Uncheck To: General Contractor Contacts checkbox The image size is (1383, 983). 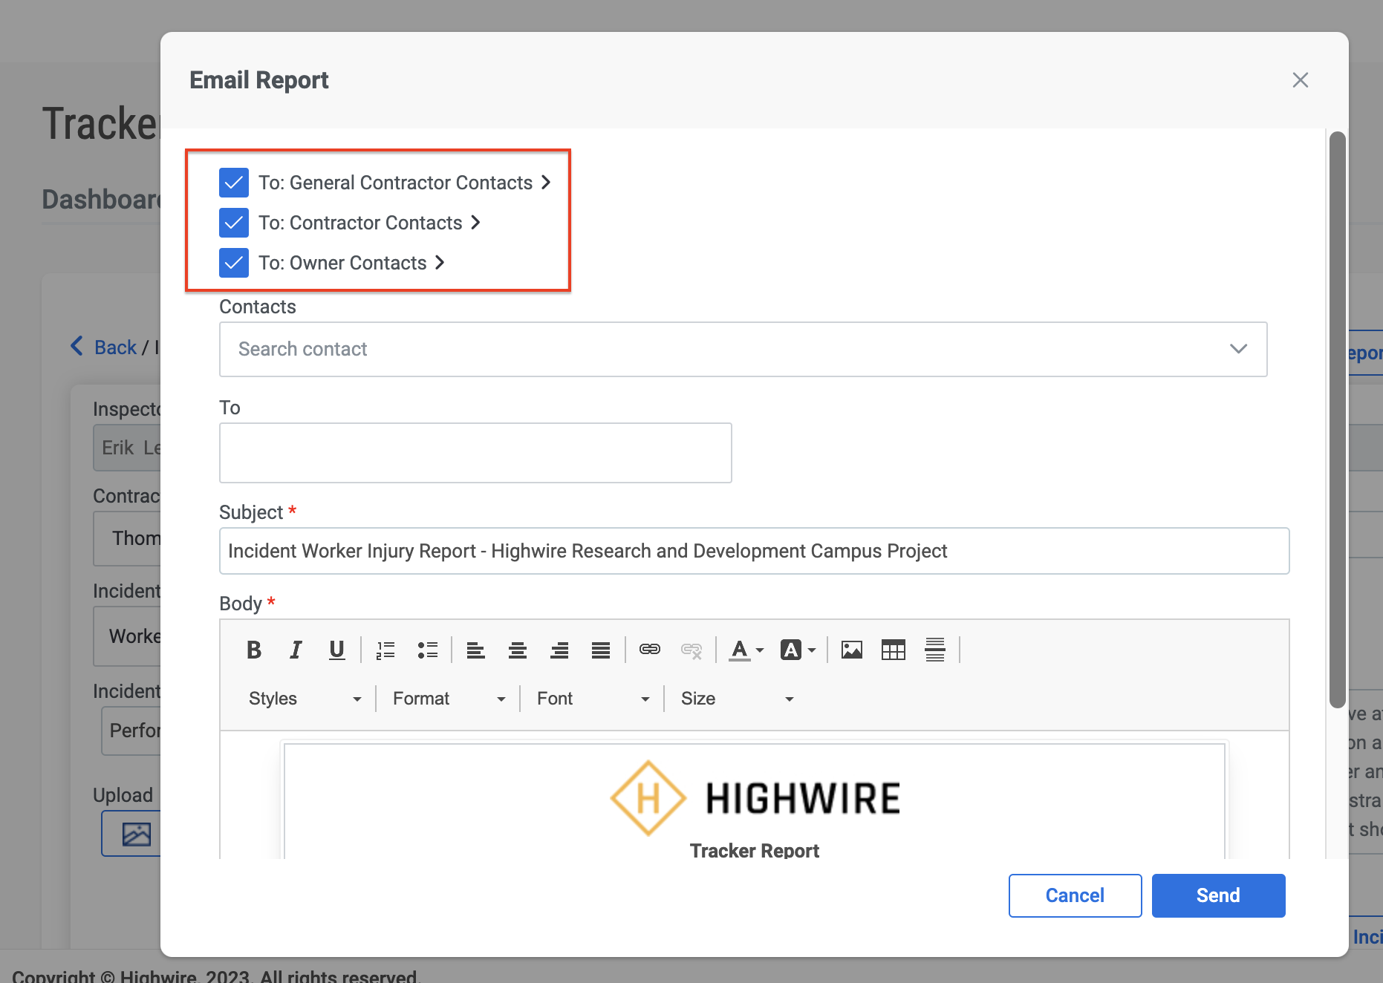234,183
